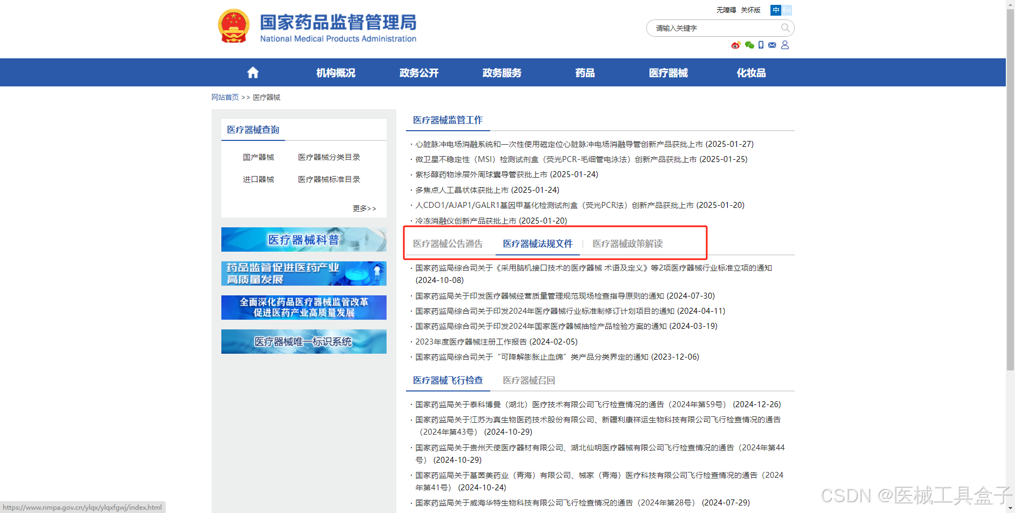Click the email envelope icon
The image size is (1015, 513).
772,45
